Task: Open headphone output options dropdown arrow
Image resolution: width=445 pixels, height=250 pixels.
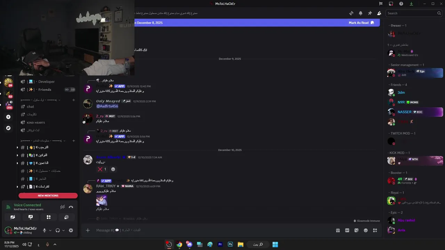Action: point(63,230)
